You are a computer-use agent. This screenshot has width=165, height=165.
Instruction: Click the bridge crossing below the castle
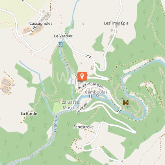(x=119, y=111)
